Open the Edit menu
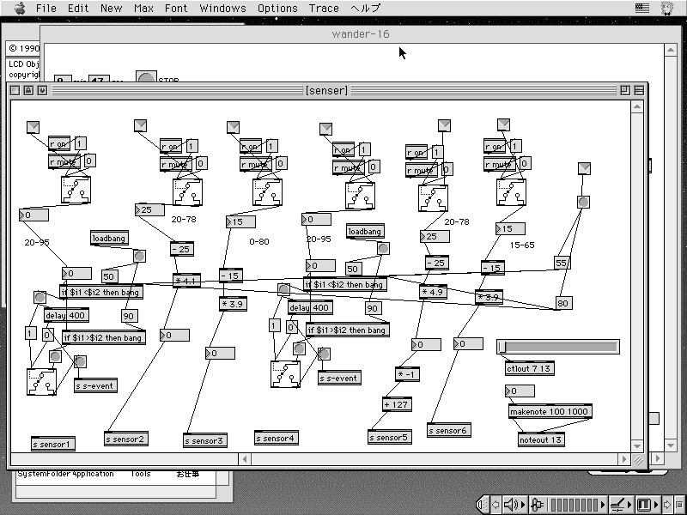This screenshot has height=515, width=687. pos(78,8)
